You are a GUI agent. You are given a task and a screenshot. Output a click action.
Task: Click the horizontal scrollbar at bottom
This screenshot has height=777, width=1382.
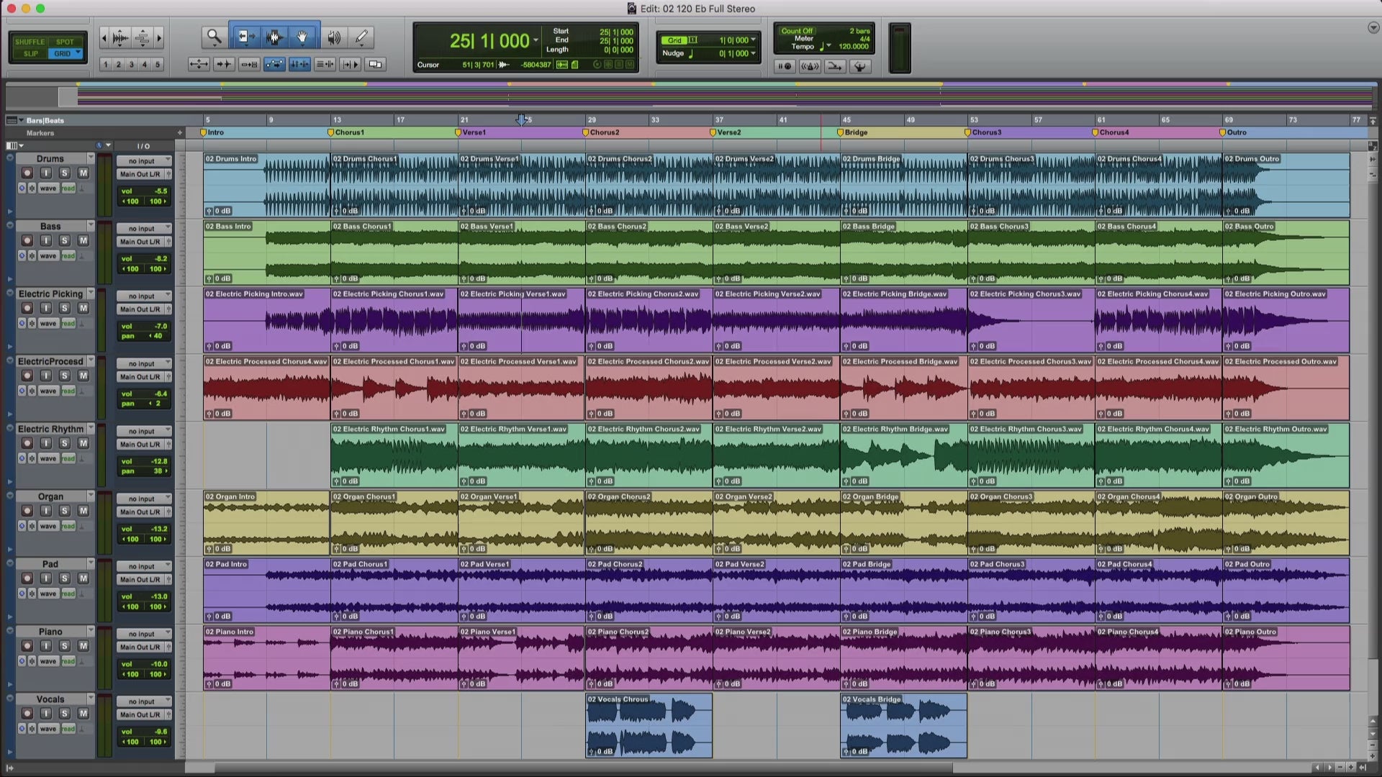(569, 768)
